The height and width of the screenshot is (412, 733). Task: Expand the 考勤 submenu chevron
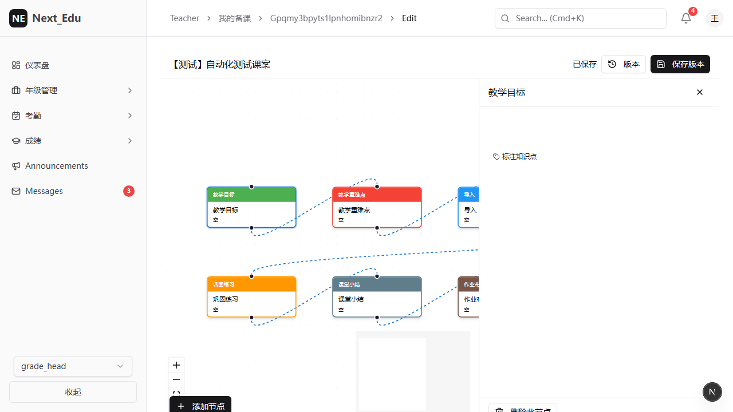[130, 116]
